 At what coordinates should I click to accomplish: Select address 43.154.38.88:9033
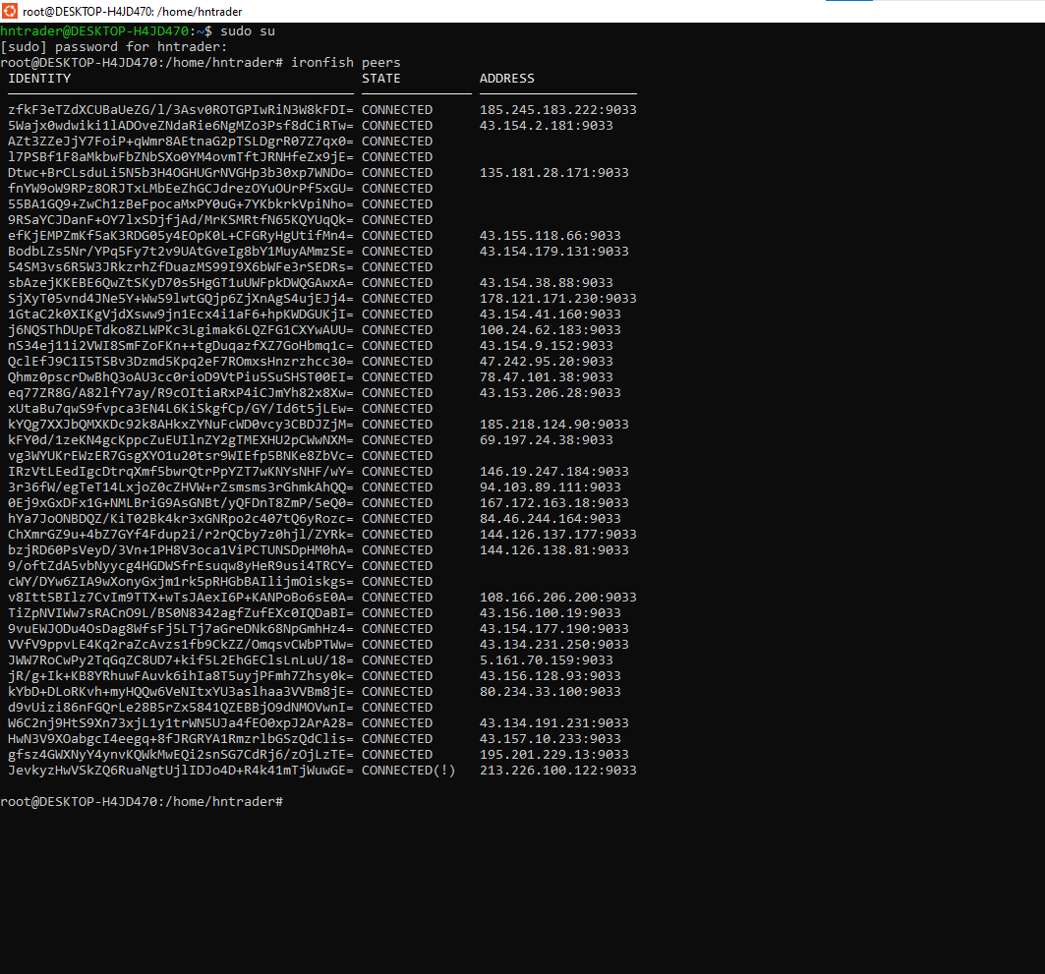(x=547, y=283)
